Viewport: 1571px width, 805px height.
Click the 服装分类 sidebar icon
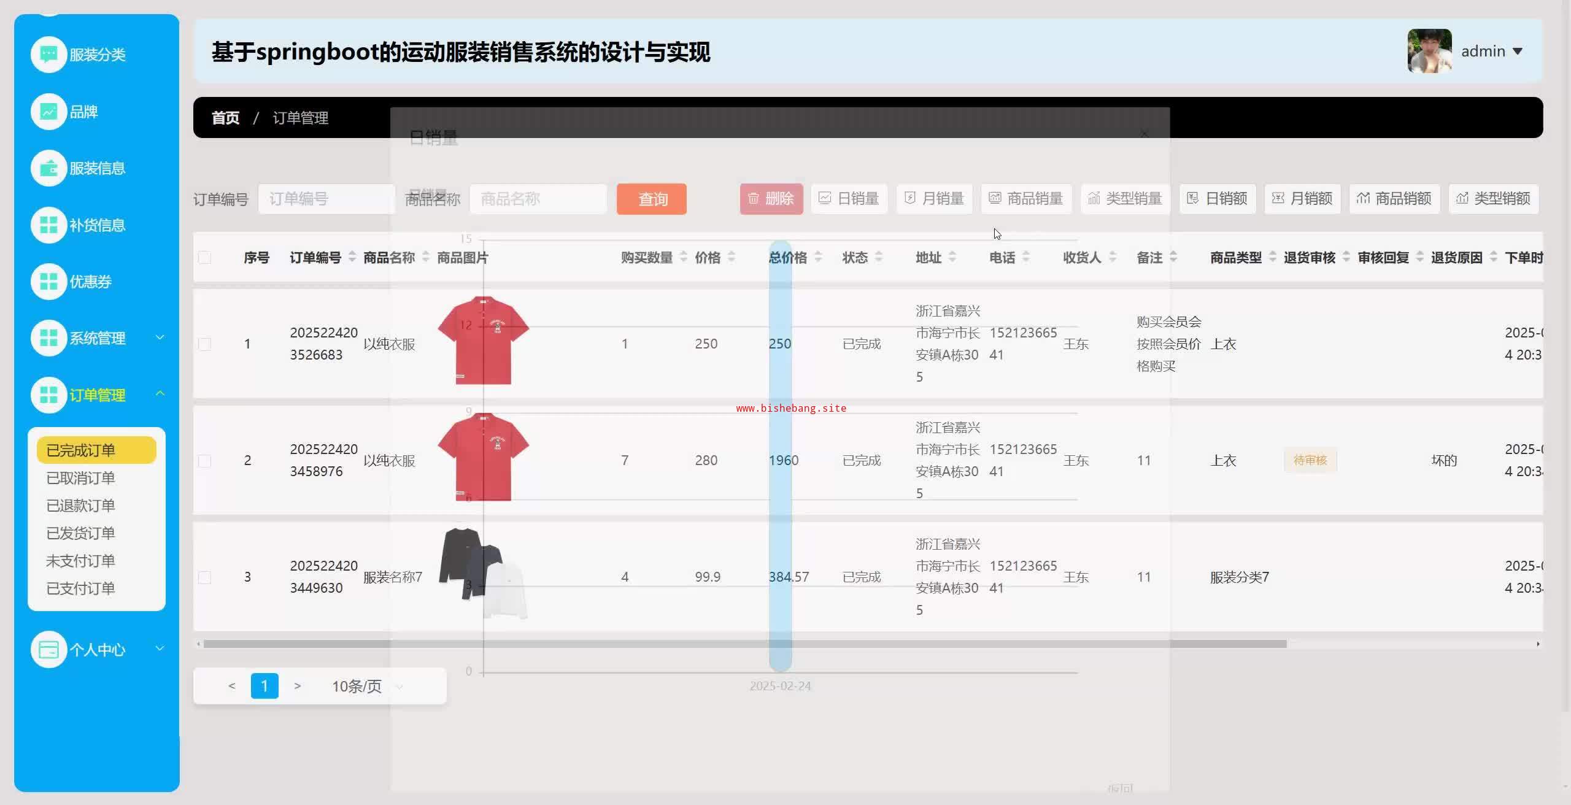point(48,55)
